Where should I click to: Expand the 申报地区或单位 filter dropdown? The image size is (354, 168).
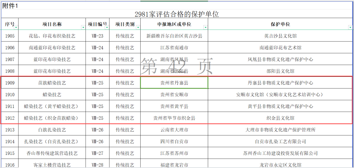[205, 28]
